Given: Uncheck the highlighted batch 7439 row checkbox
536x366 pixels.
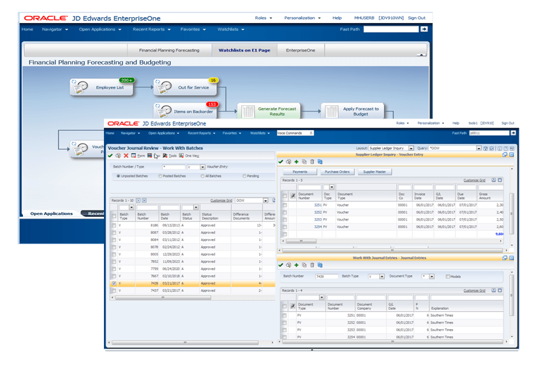Looking at the screenshot, I should (x=114, y=284).
